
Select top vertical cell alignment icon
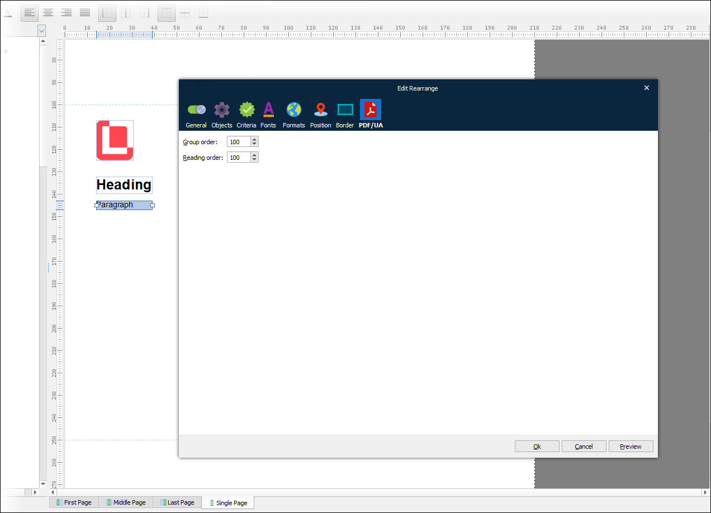click(x=167, y=12)
